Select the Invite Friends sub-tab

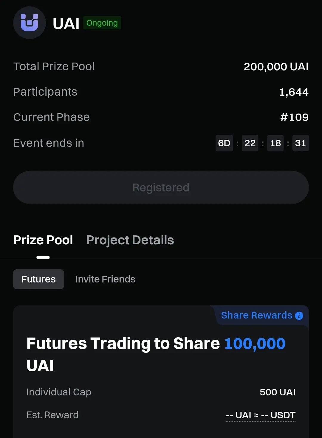click(x=105, y=279)
